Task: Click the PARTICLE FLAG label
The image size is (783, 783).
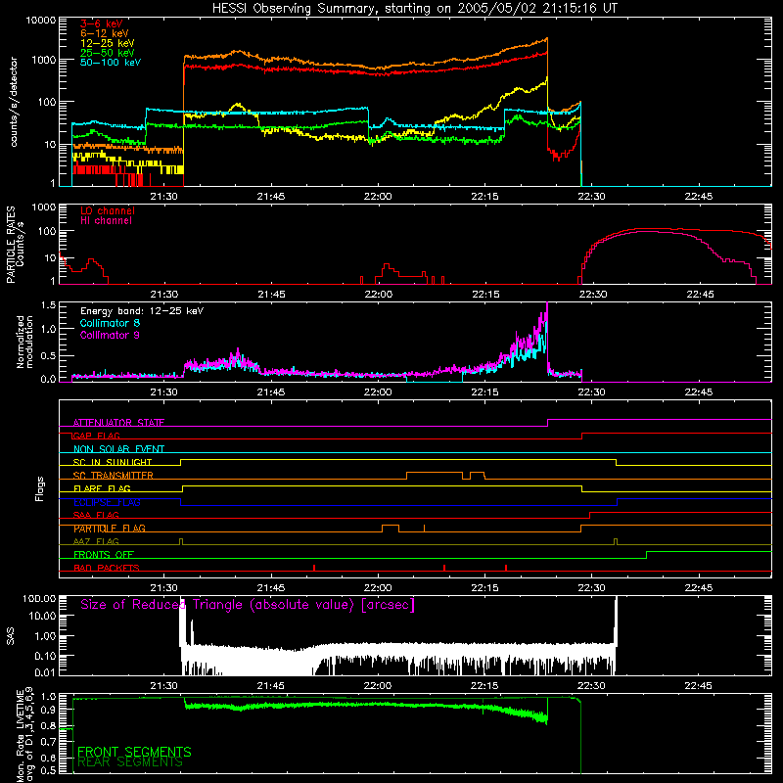Action: coord(110,529)
